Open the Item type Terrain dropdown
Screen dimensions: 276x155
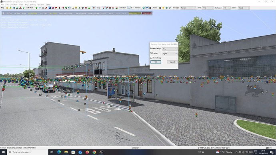coord(188,8)
